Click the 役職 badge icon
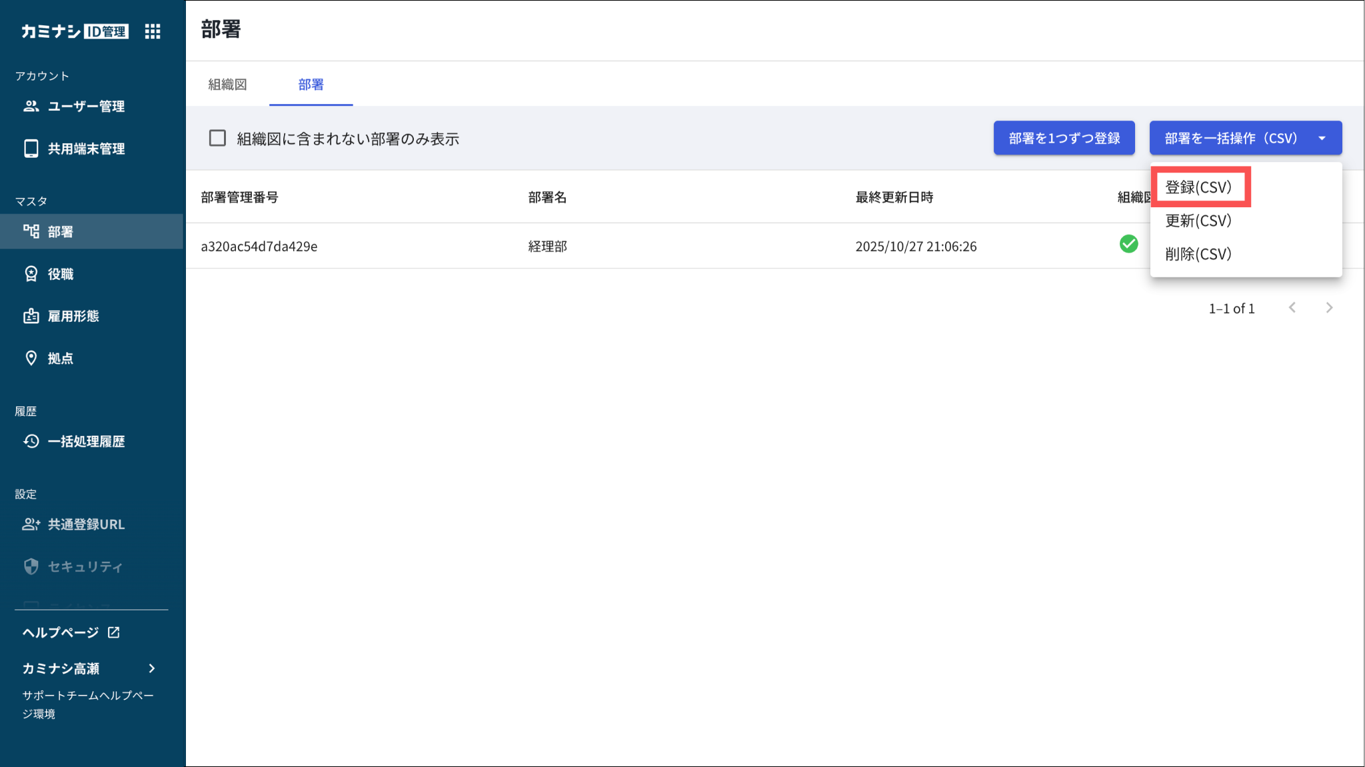 pos(31,274)
